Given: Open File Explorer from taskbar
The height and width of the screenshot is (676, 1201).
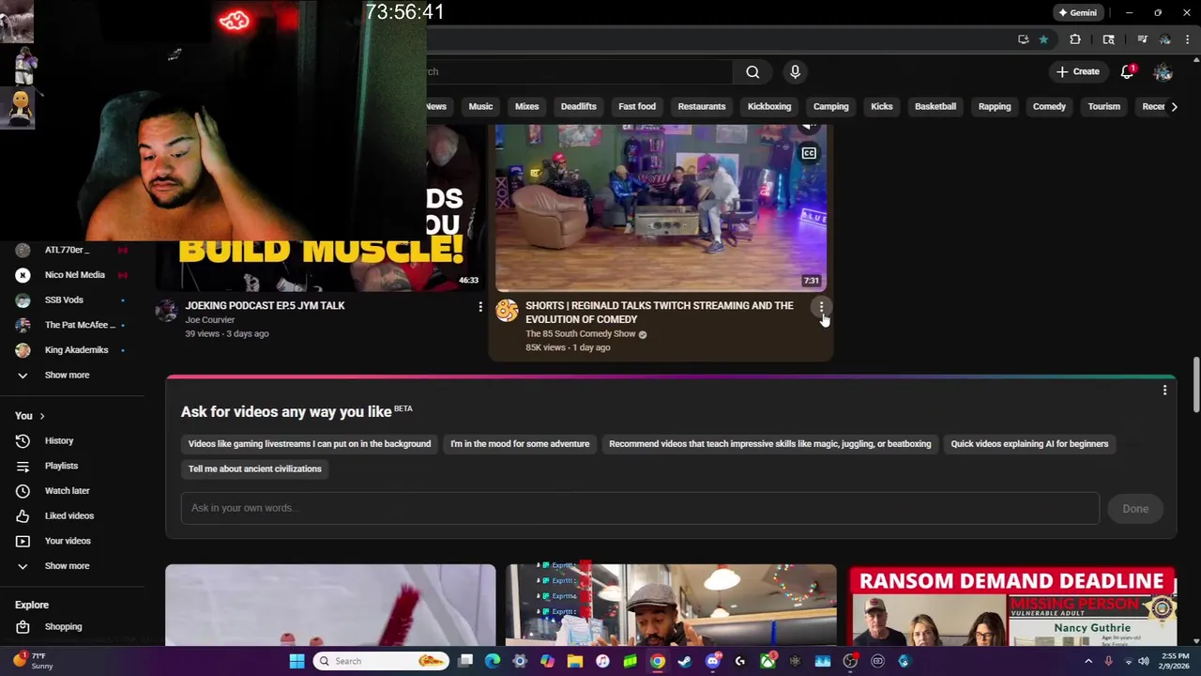Looking at the screenshot, I should click(575, 661).
